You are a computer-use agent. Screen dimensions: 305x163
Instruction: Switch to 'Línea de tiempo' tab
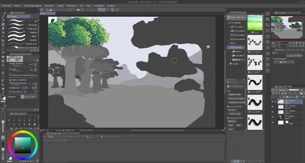[54, 134]
